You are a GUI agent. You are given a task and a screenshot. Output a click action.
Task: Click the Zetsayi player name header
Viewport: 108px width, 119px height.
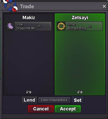80,18
